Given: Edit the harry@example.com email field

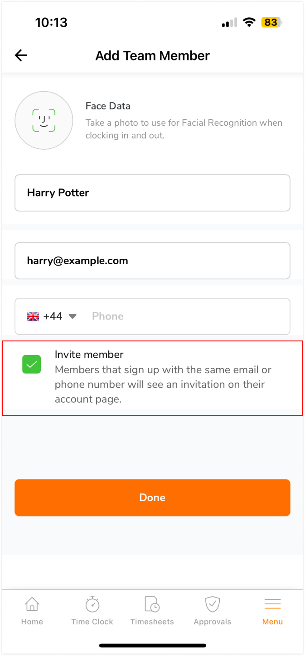Looking at the screenshot, I should (152, 261).
